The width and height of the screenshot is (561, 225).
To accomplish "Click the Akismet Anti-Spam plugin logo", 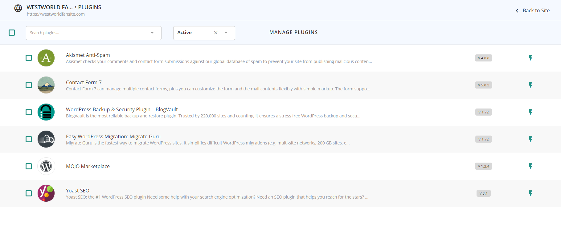I will coord(46,58).
